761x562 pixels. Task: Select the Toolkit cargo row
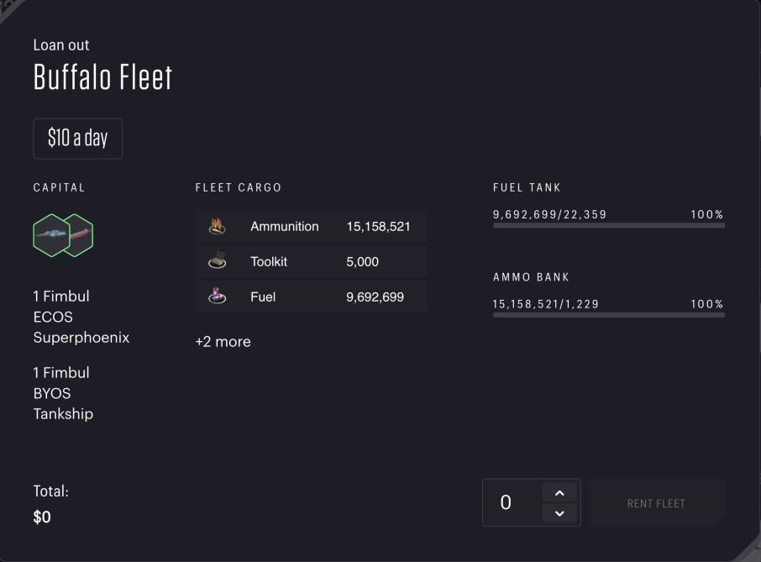pos(311,261)
